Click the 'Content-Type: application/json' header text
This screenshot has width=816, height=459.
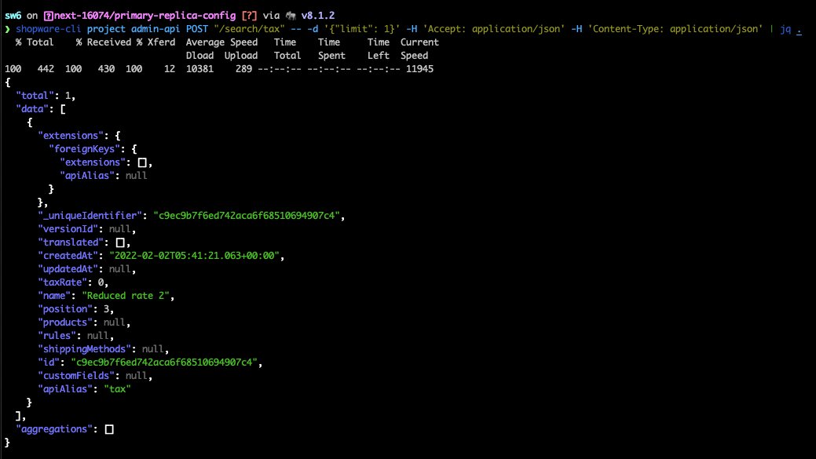677,29
